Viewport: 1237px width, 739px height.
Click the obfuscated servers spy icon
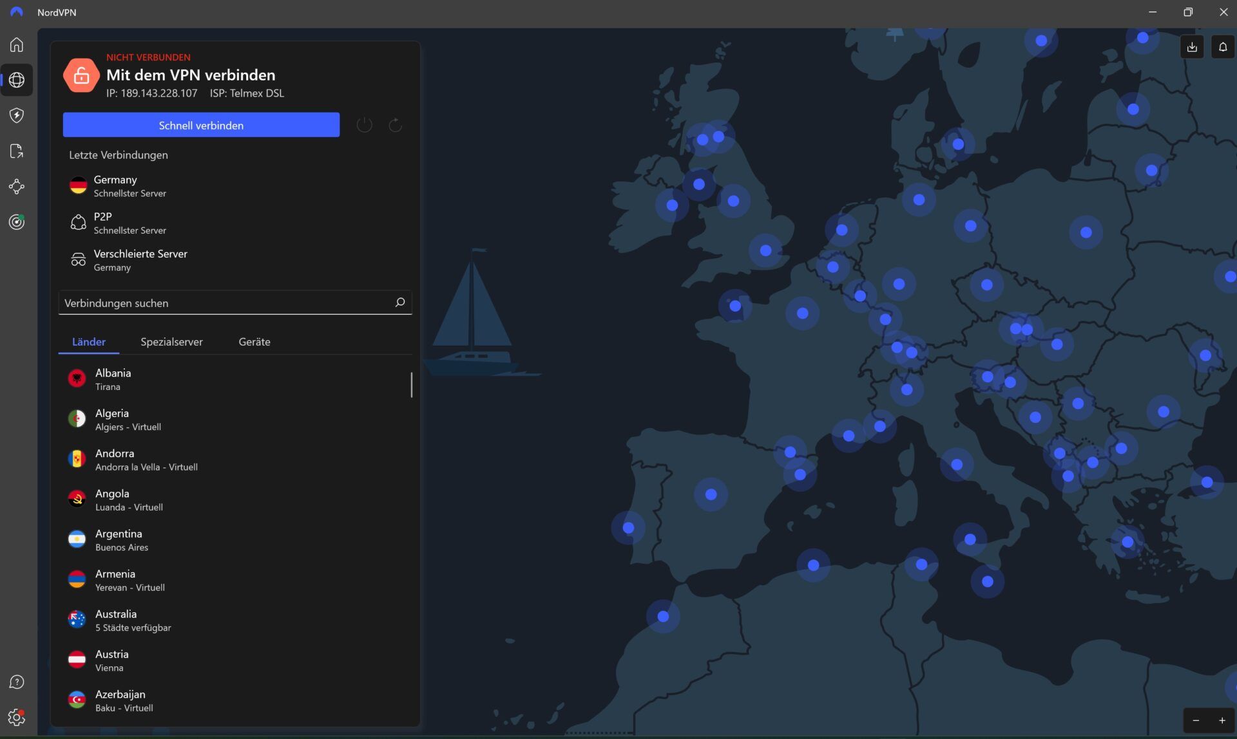coord(78,259)
